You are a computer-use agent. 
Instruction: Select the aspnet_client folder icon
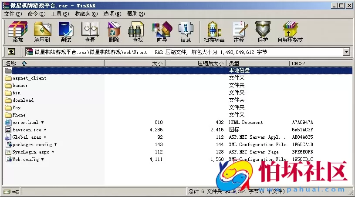coord(8,78)
